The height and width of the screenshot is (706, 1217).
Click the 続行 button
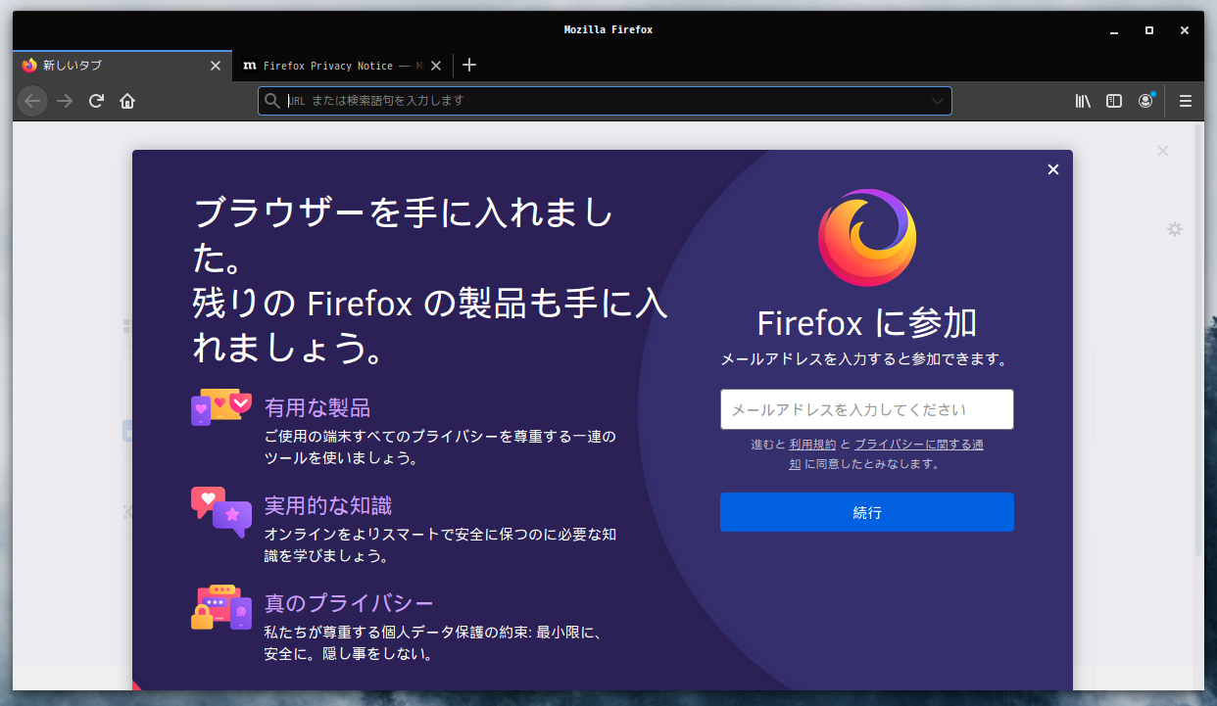coord(867,512)
